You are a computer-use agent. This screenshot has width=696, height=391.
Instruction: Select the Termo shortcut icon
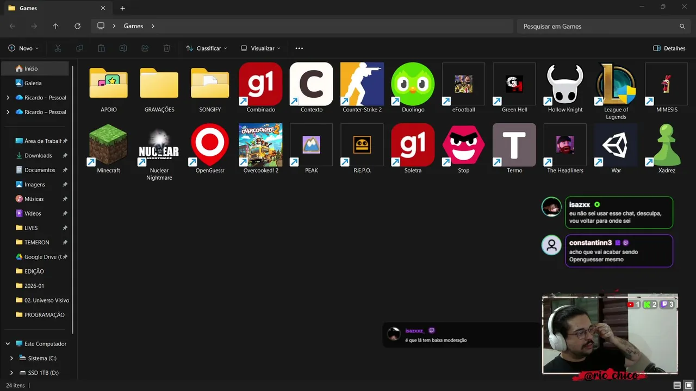pos(514,144)
